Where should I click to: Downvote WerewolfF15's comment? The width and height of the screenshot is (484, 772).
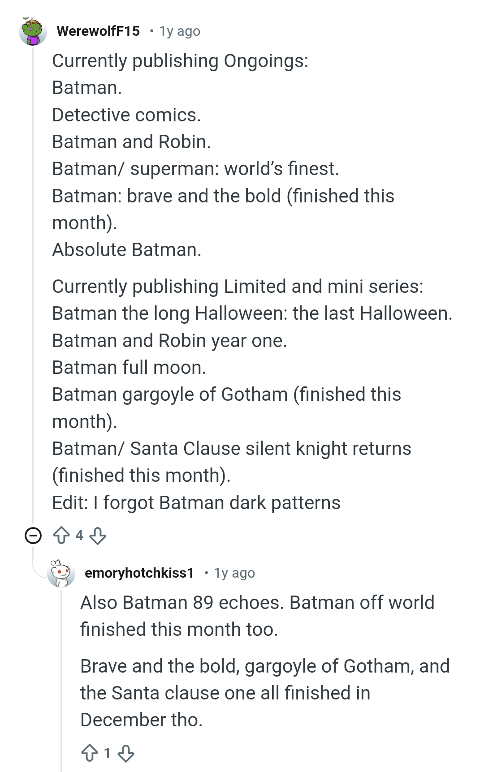point(98,535)
